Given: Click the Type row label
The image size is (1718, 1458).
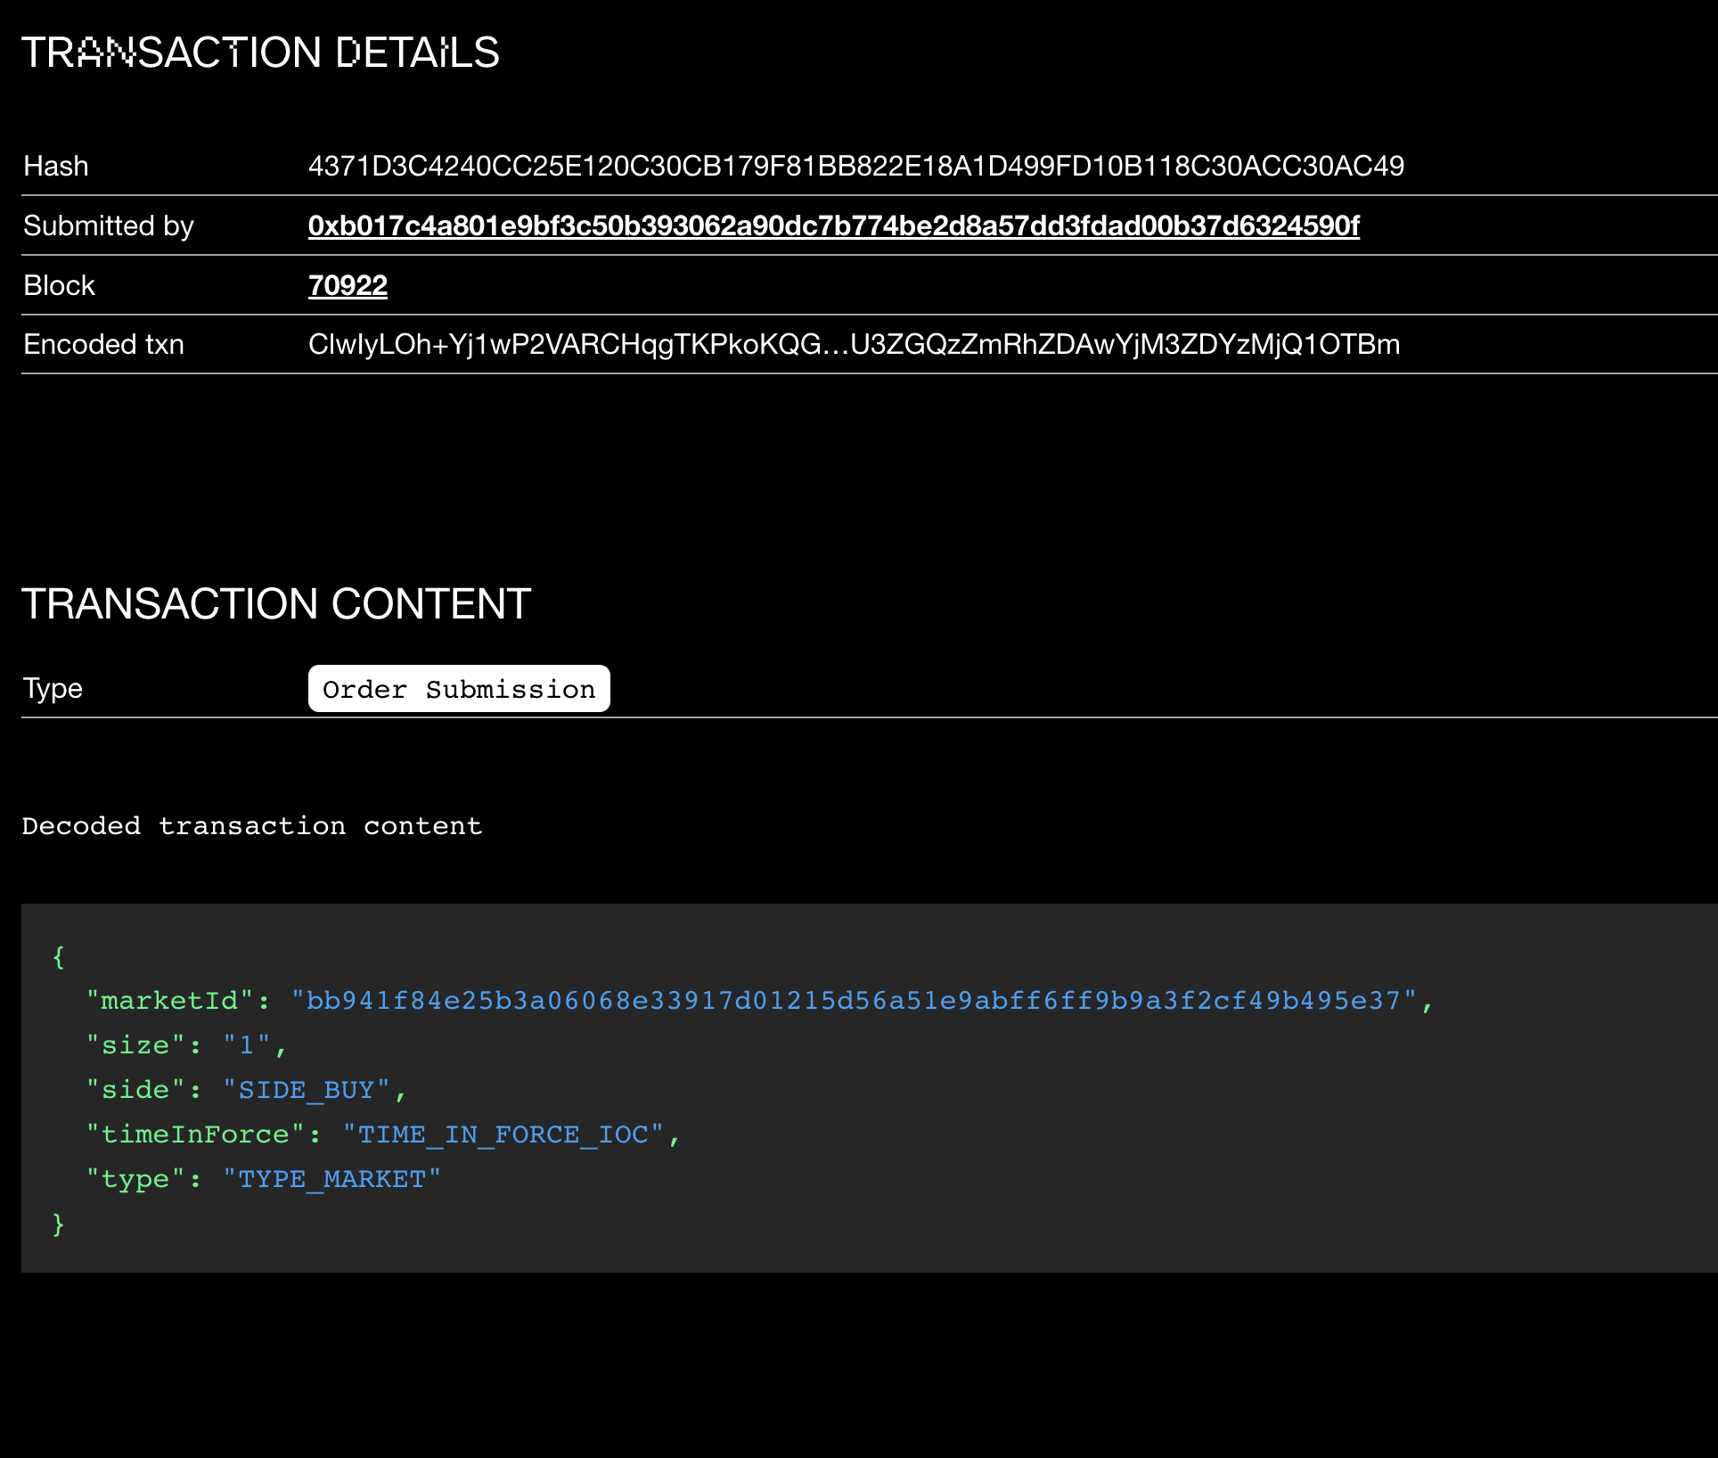Looking at the screenshot, I should pos(53,688).
